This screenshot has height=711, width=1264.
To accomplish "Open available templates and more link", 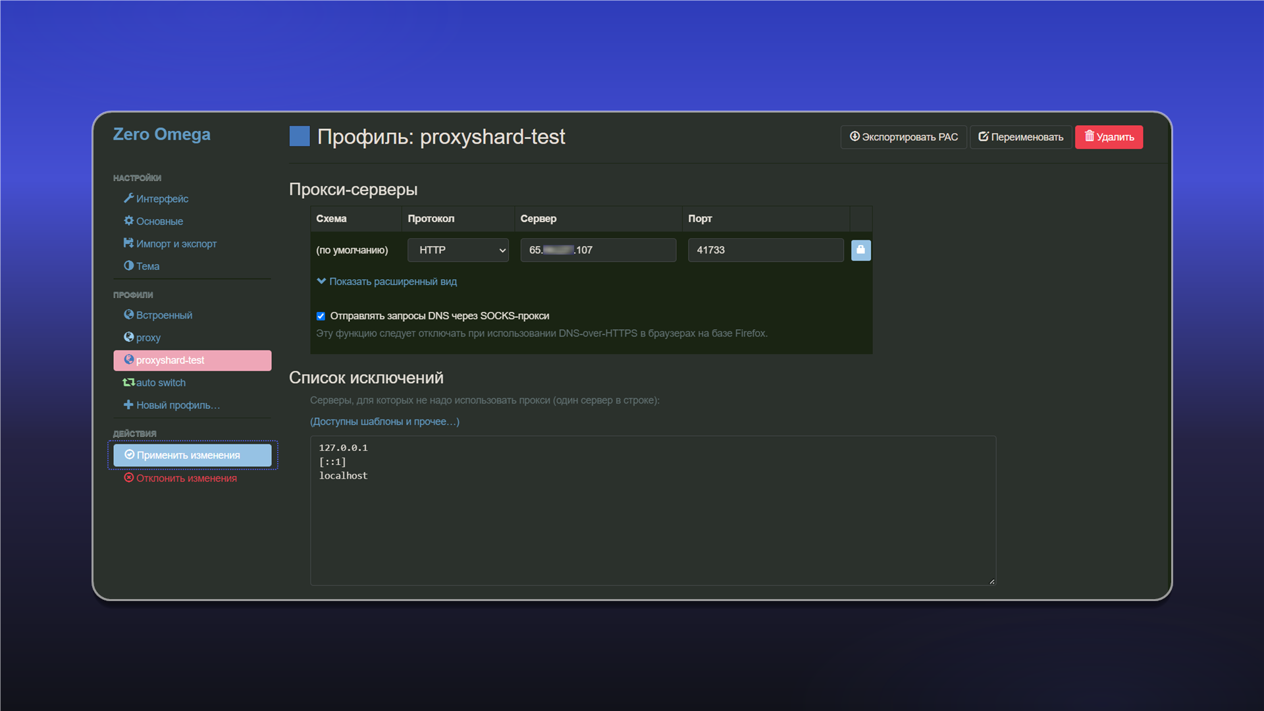I will (384, 421).
